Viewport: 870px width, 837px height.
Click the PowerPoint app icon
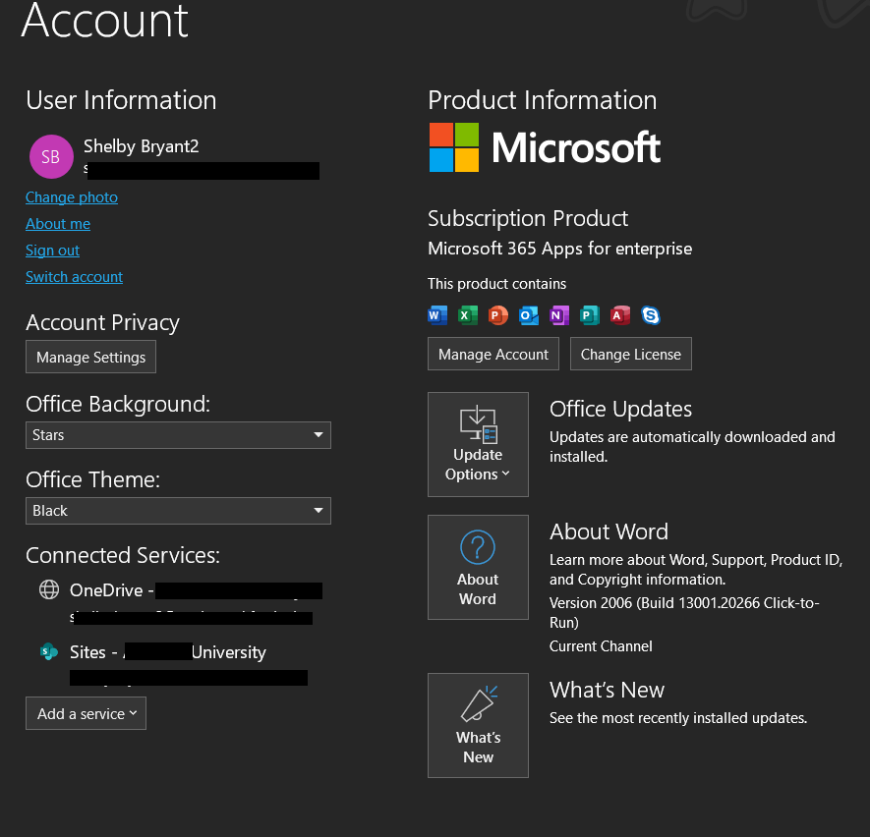pos(497,315)
